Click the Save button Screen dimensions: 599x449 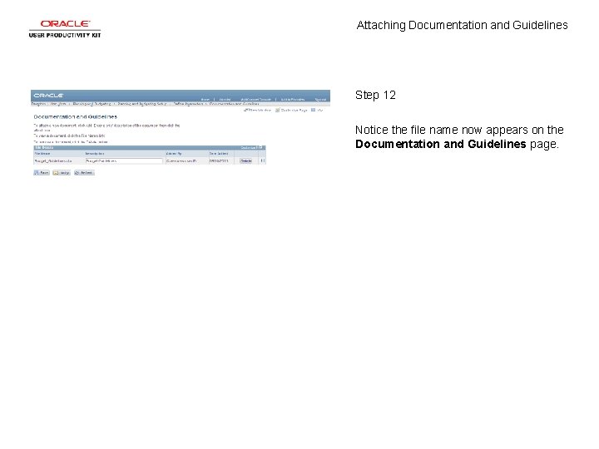click(42, 173)
